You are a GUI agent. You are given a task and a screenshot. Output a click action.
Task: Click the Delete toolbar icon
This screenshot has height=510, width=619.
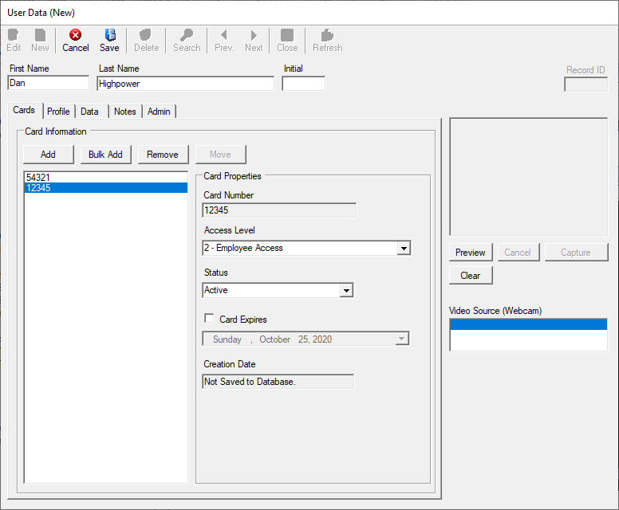tap(147, 40)
